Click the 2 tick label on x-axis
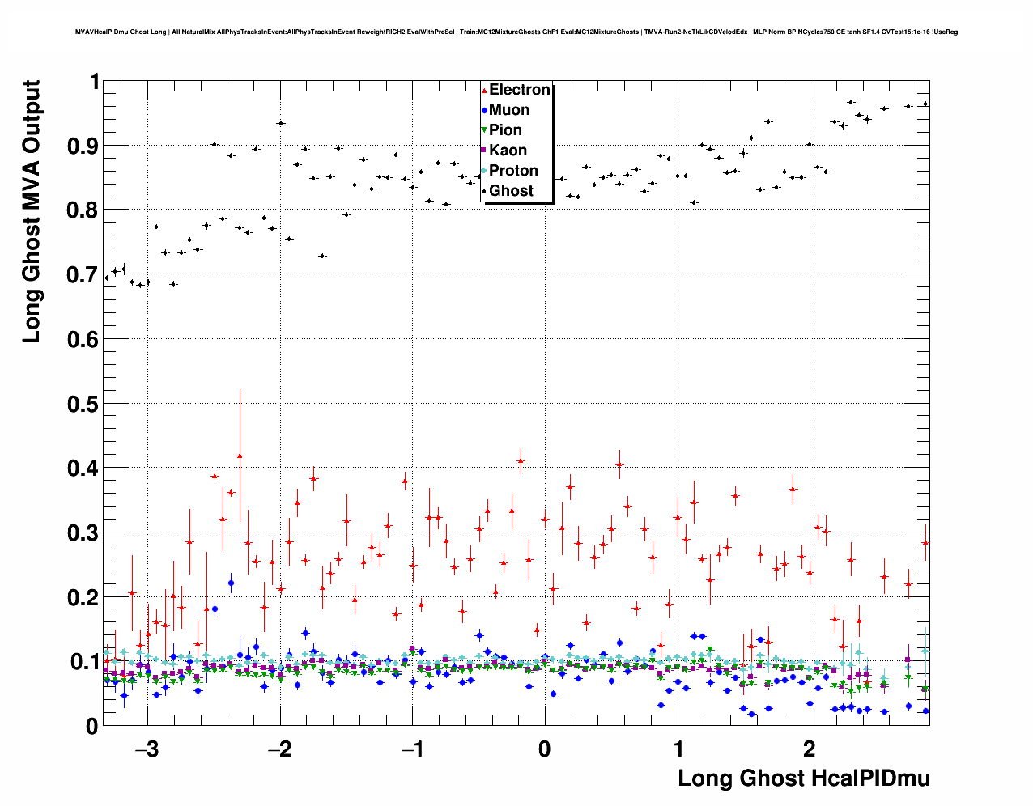 pyautogui.click(x=810, y=749)
